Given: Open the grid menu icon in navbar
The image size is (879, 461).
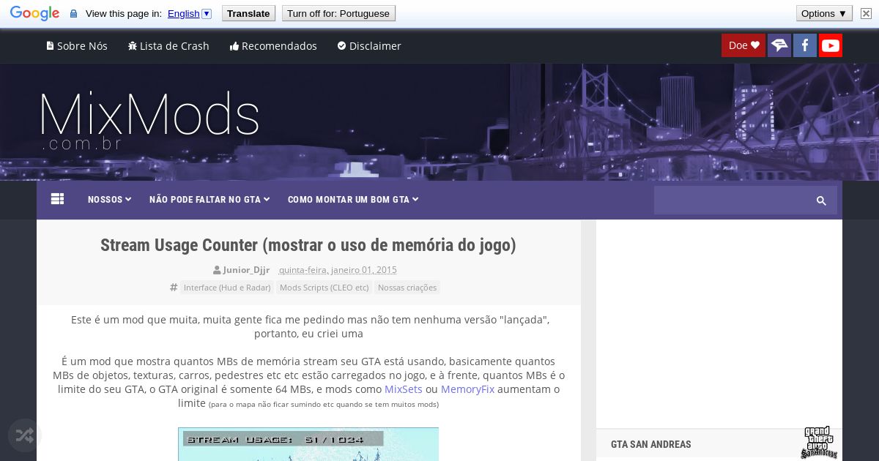Looking at the screenshot, I should 58,199.
